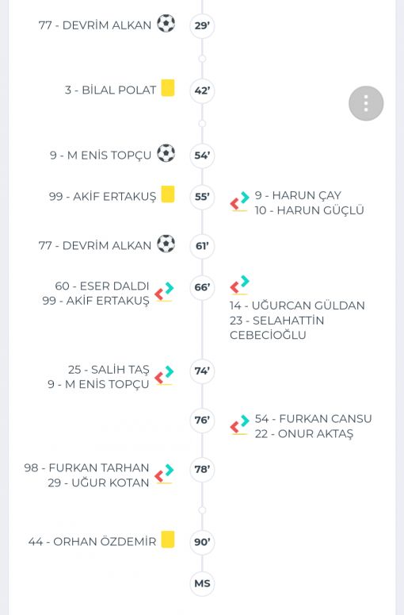Open the three-dot floating menu button
This screenshot has height=615, width=404.
[366, 103]
